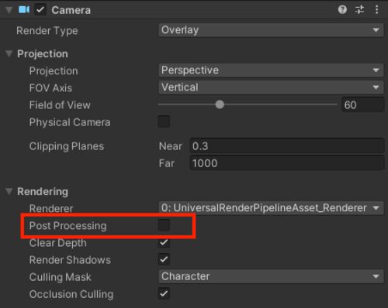The height and width of the screenshot is (308, 388).
Task: Open the Render Type Overlay dropdown
Action: pyautogui.click(x=271, y=30)
